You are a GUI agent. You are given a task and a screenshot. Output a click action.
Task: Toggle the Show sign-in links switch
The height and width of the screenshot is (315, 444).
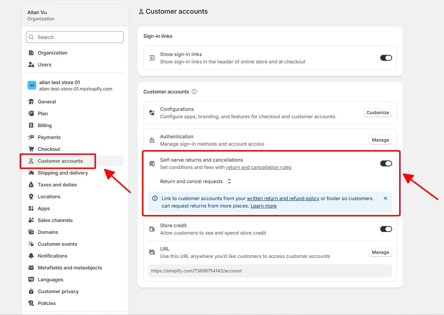(386, 58)
